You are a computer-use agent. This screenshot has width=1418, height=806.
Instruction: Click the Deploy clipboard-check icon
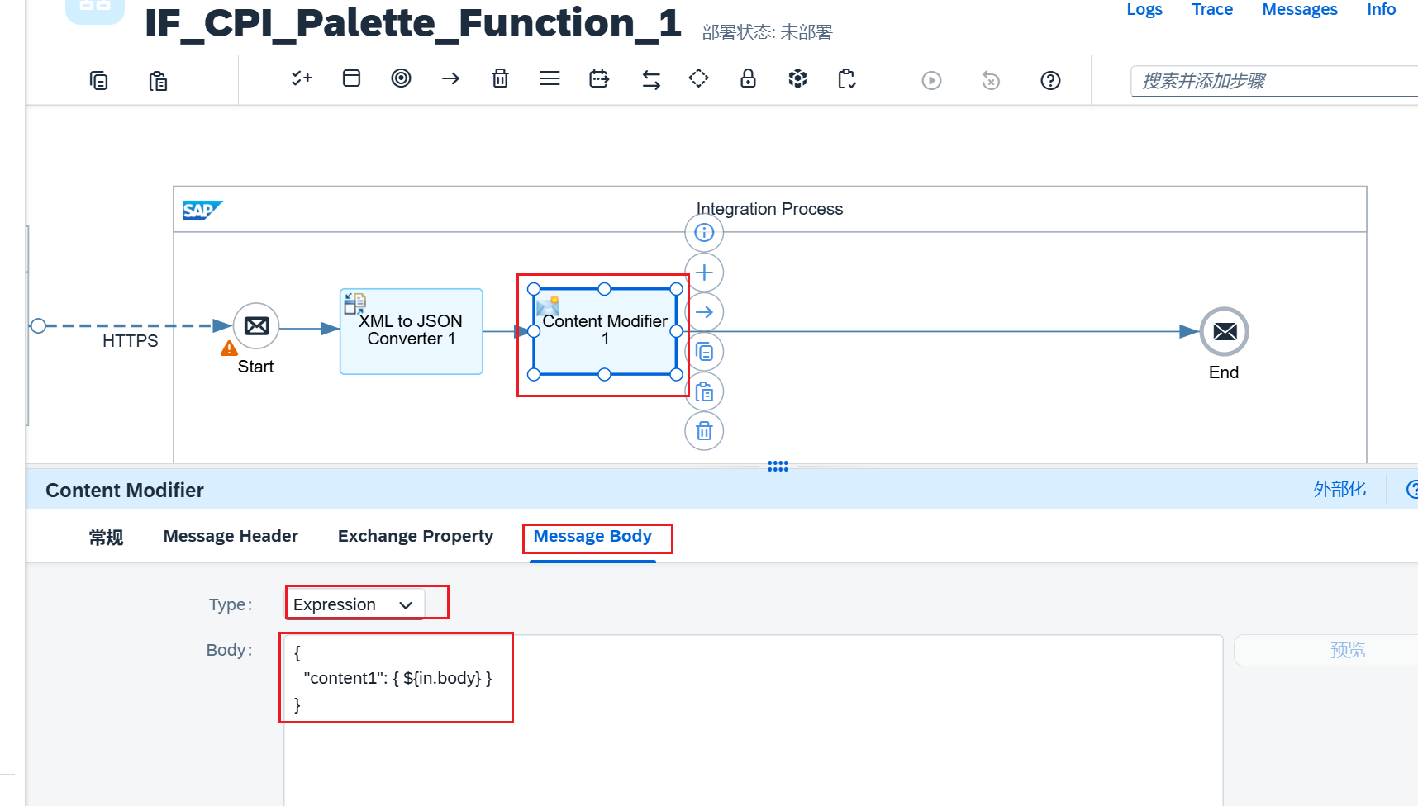(x=846, y=78)
